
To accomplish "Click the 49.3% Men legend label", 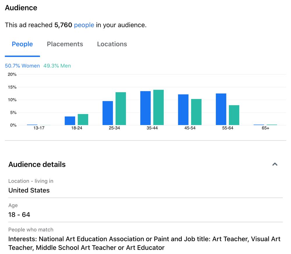I will pyautogui.click(x=57, y=66).
